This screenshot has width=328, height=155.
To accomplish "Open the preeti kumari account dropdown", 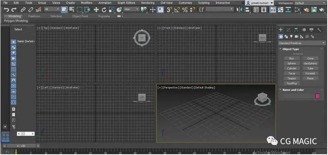I will 260,3.
